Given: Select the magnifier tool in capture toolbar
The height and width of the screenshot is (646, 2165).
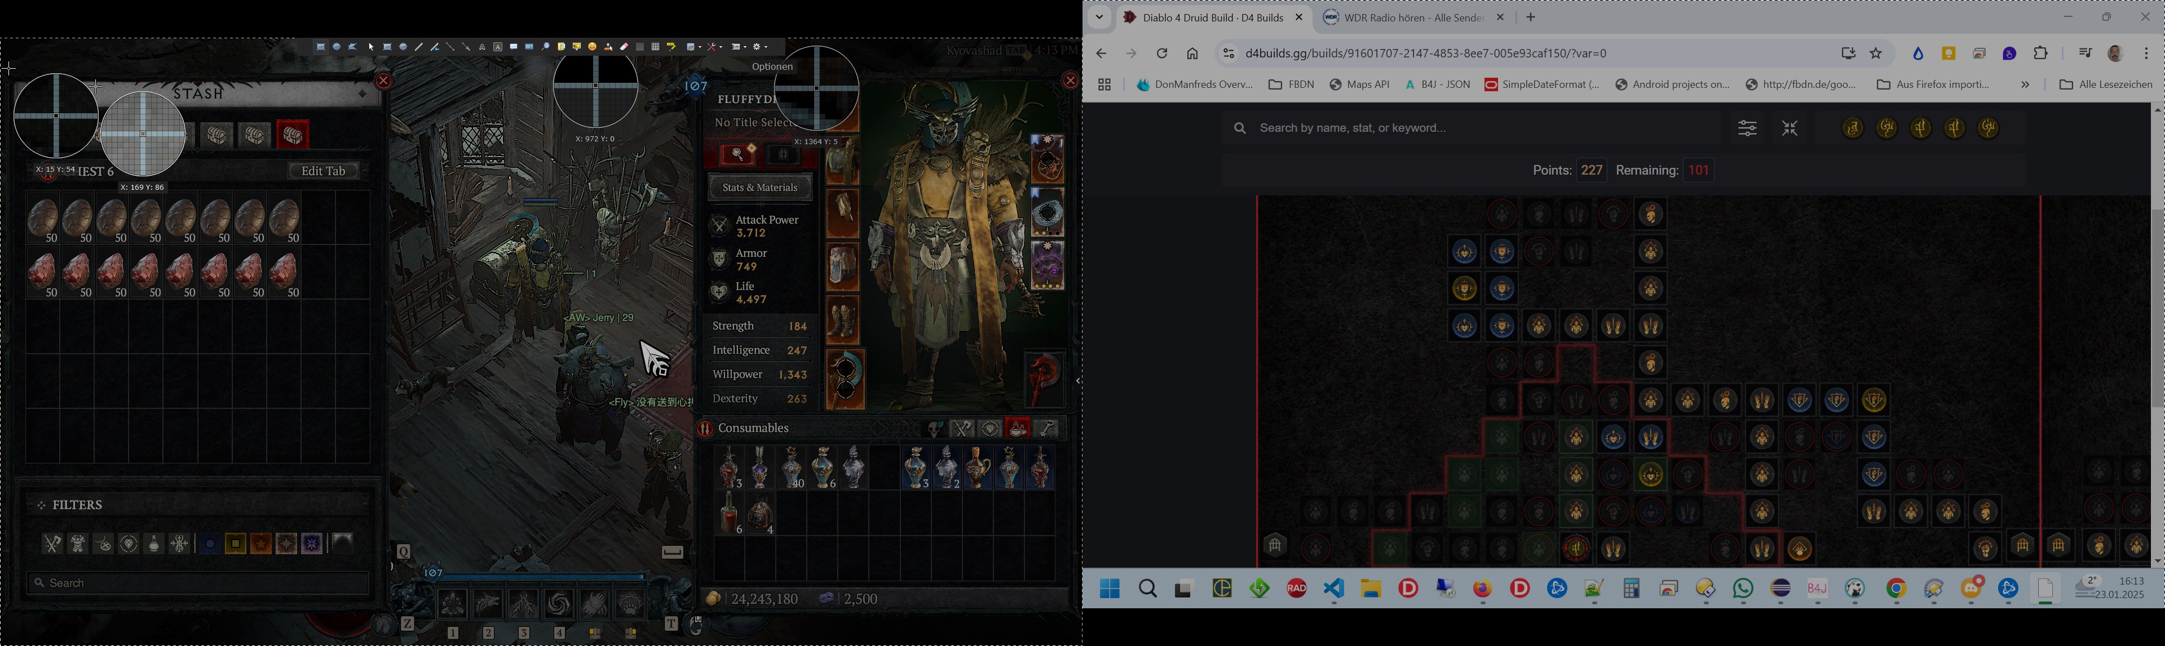Looking at the screenshot, I should (x=545, y=47).
